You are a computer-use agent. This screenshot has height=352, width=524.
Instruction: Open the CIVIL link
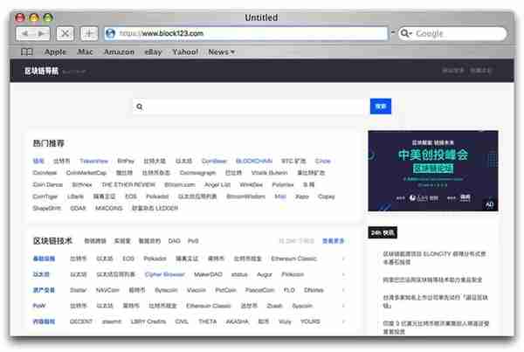182,321
